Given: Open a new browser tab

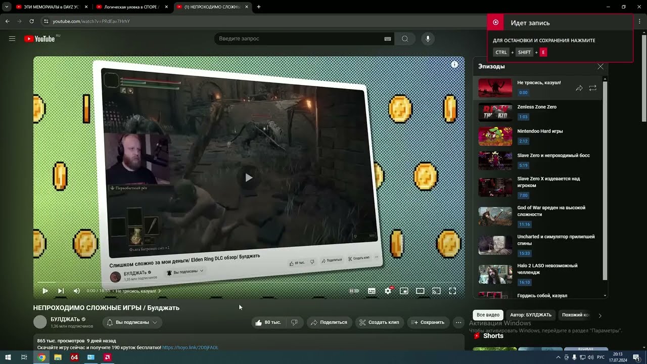Looking at the screenshot, I should click(259, 7).
